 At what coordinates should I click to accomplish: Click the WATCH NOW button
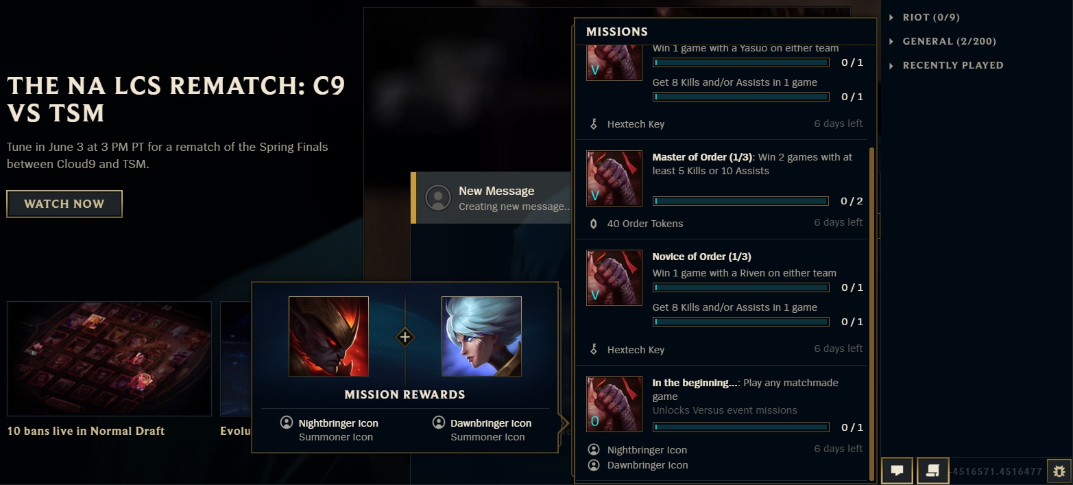[x=64, y=204]
